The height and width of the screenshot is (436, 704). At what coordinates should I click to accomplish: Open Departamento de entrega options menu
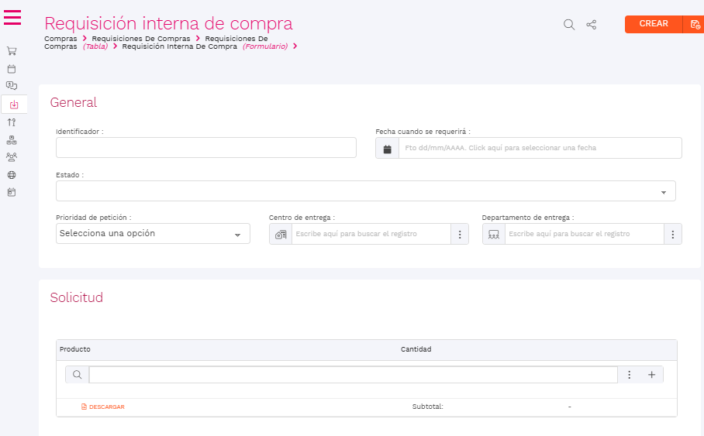673,234
